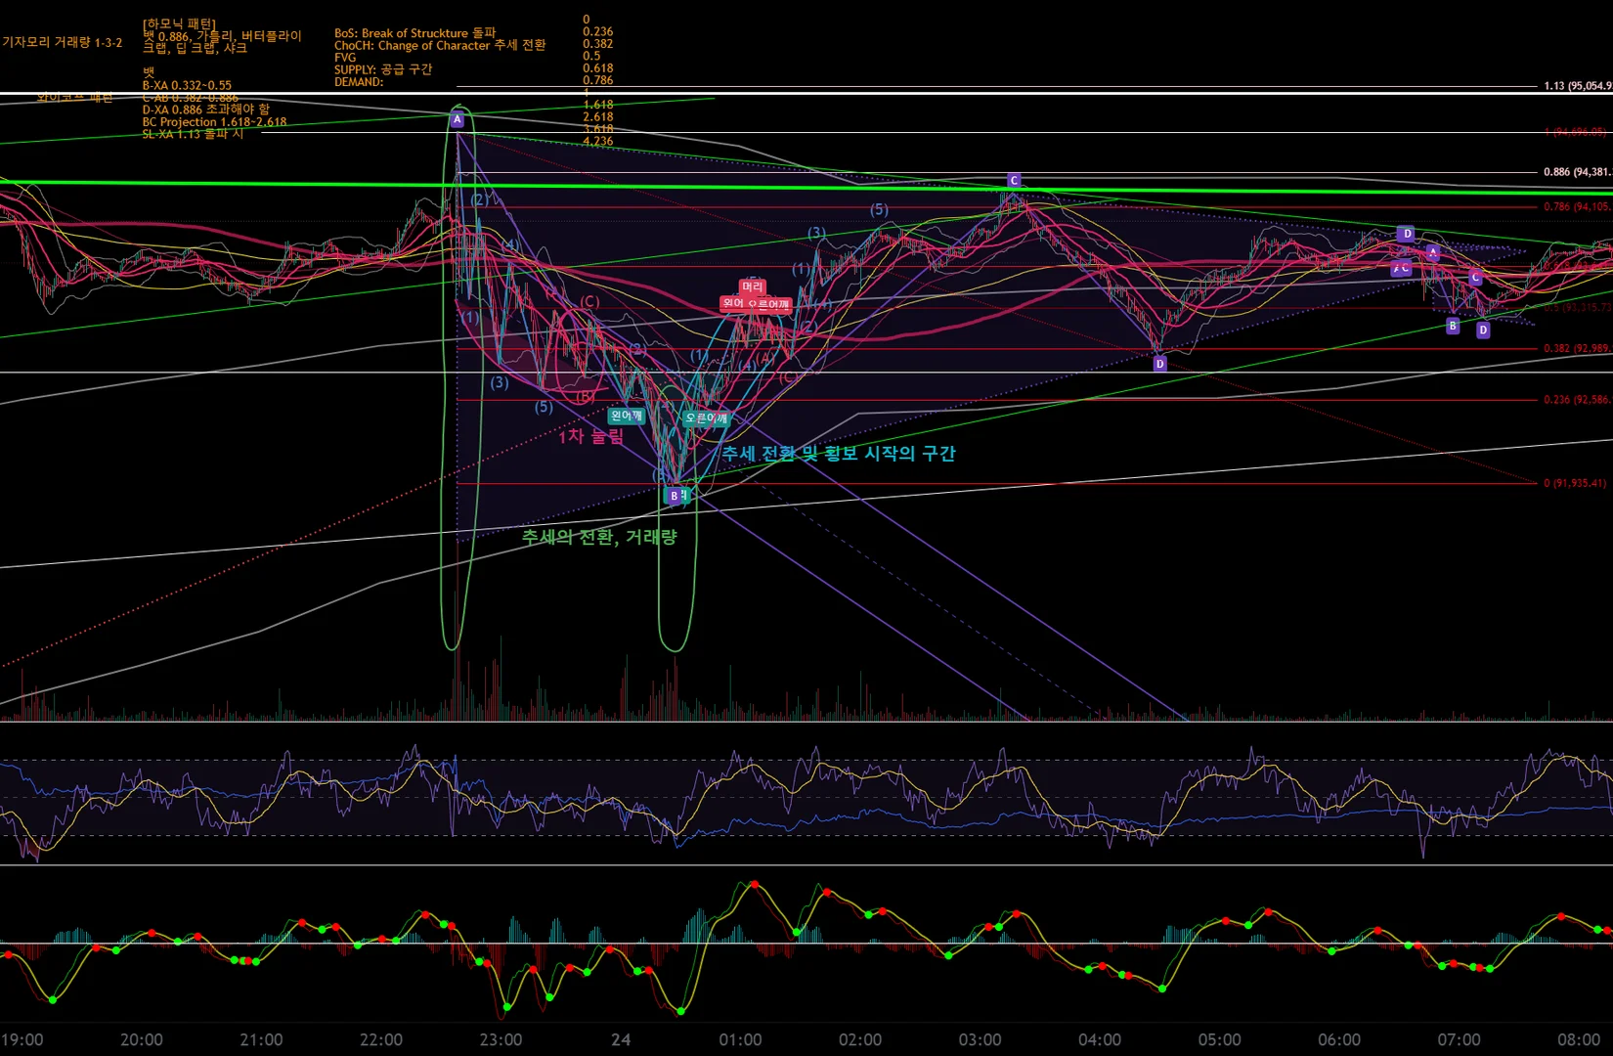Click the 'B-XA 0.332~0.55' ratio note

(x=187, y=85)
